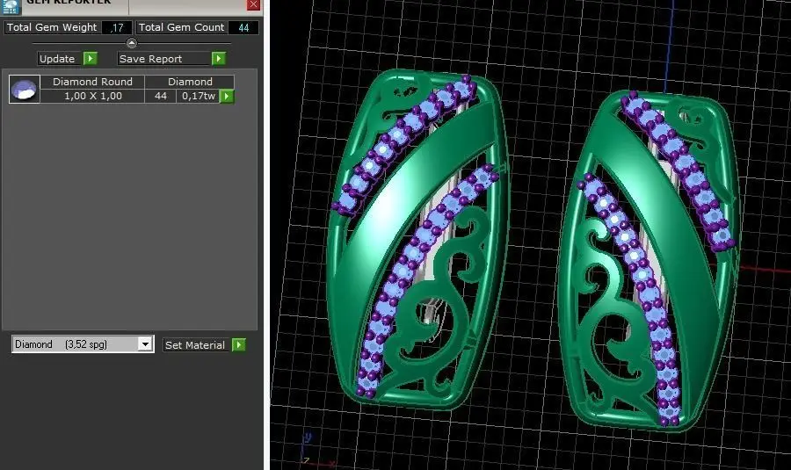
Task: Click the green arrow in the gem row
Action: point(227,96)
